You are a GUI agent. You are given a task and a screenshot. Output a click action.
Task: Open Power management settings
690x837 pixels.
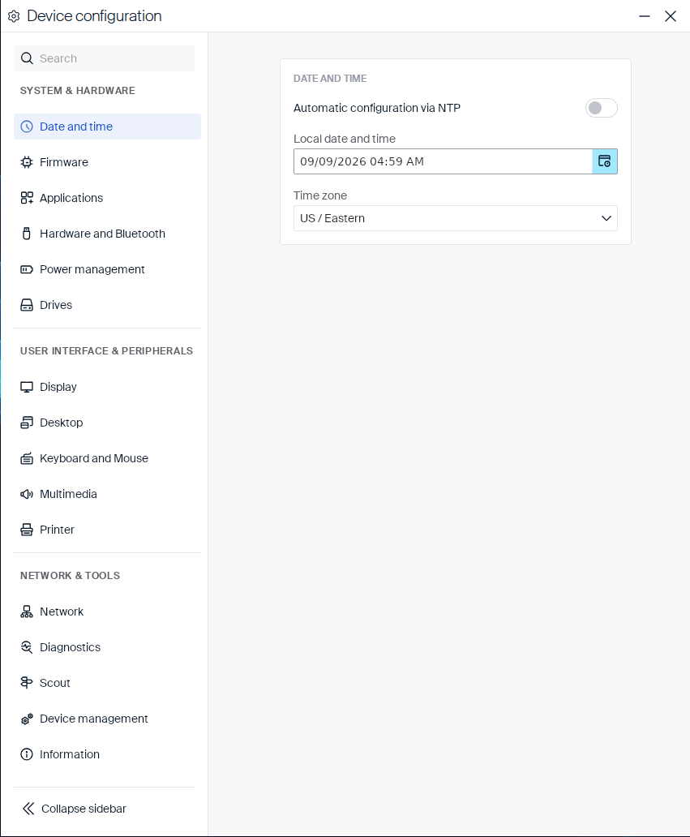pos(107,269)
